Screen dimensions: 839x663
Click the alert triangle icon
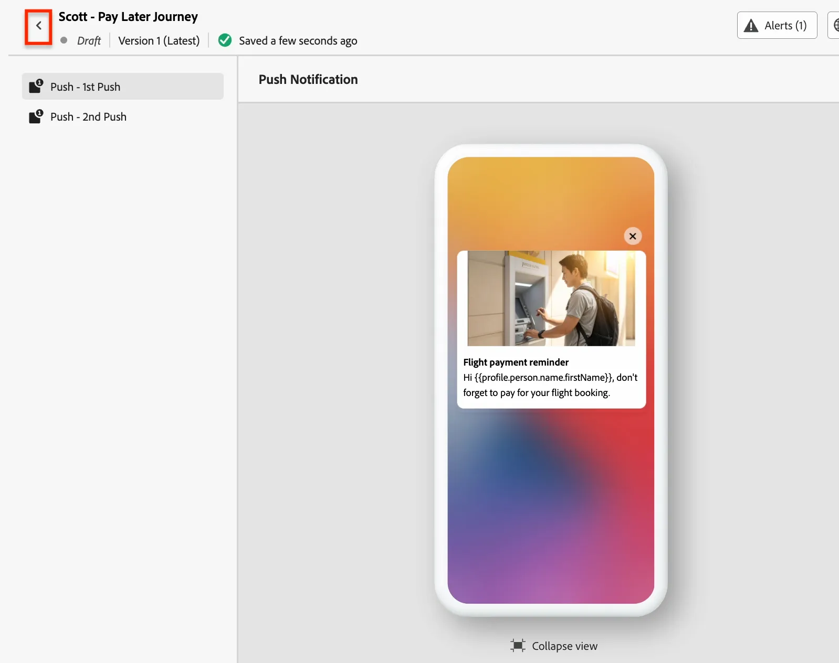click(x=751, y=26)
